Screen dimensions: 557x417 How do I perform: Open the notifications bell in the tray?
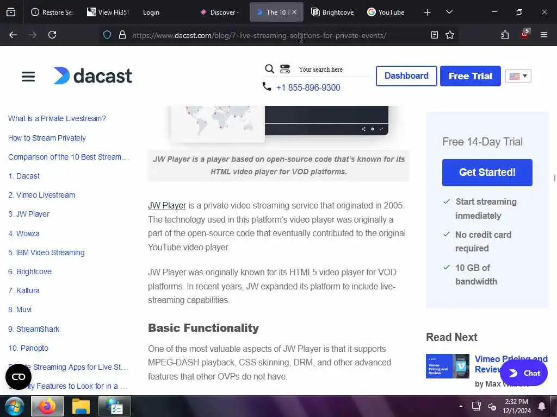pyautogui.click(x=542, y=406)
